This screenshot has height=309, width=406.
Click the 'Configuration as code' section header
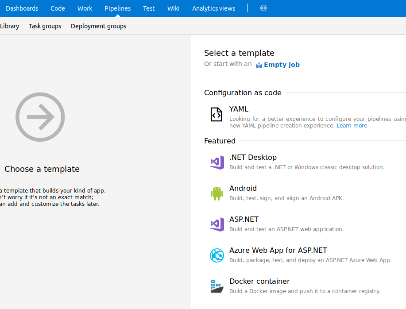(243, 93)
